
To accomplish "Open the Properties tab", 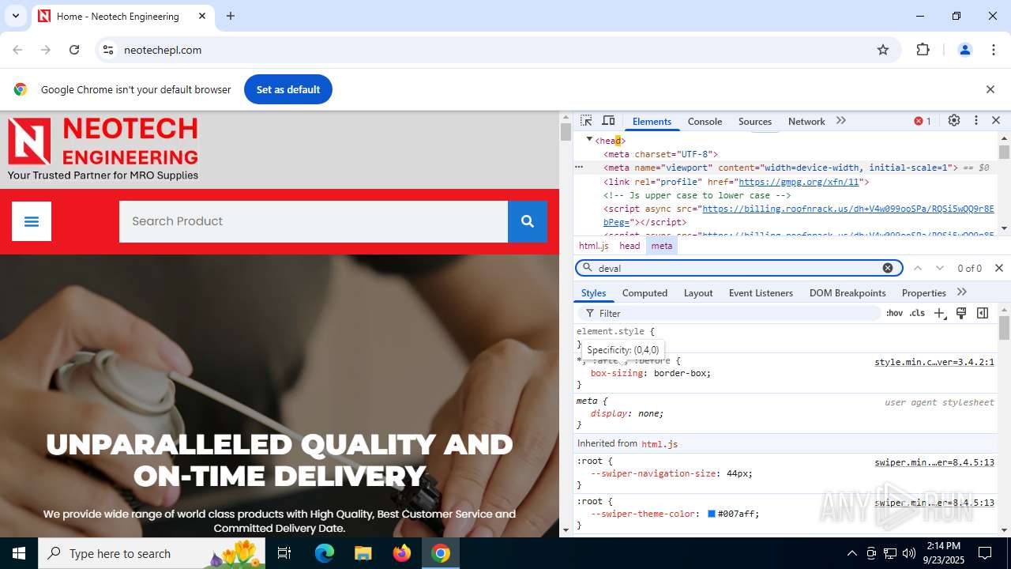I will [923, 292].
